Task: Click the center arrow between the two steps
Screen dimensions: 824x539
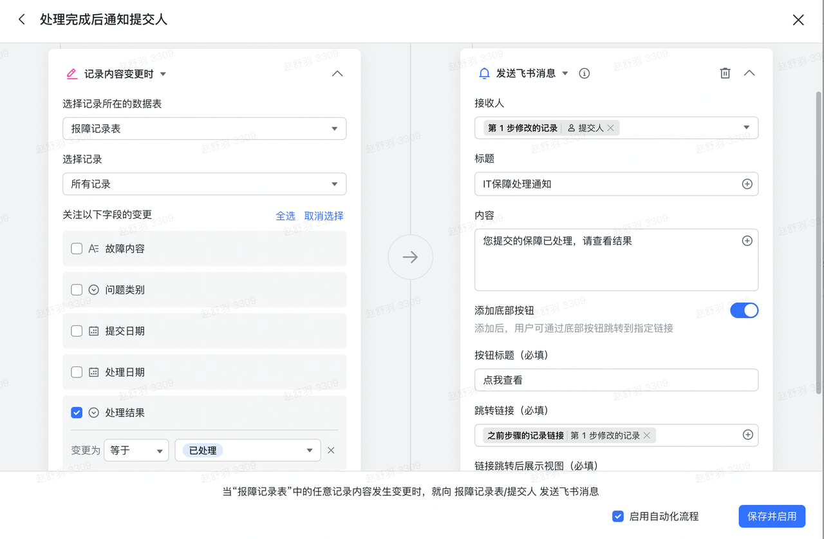Action: (x=410, y=258)
